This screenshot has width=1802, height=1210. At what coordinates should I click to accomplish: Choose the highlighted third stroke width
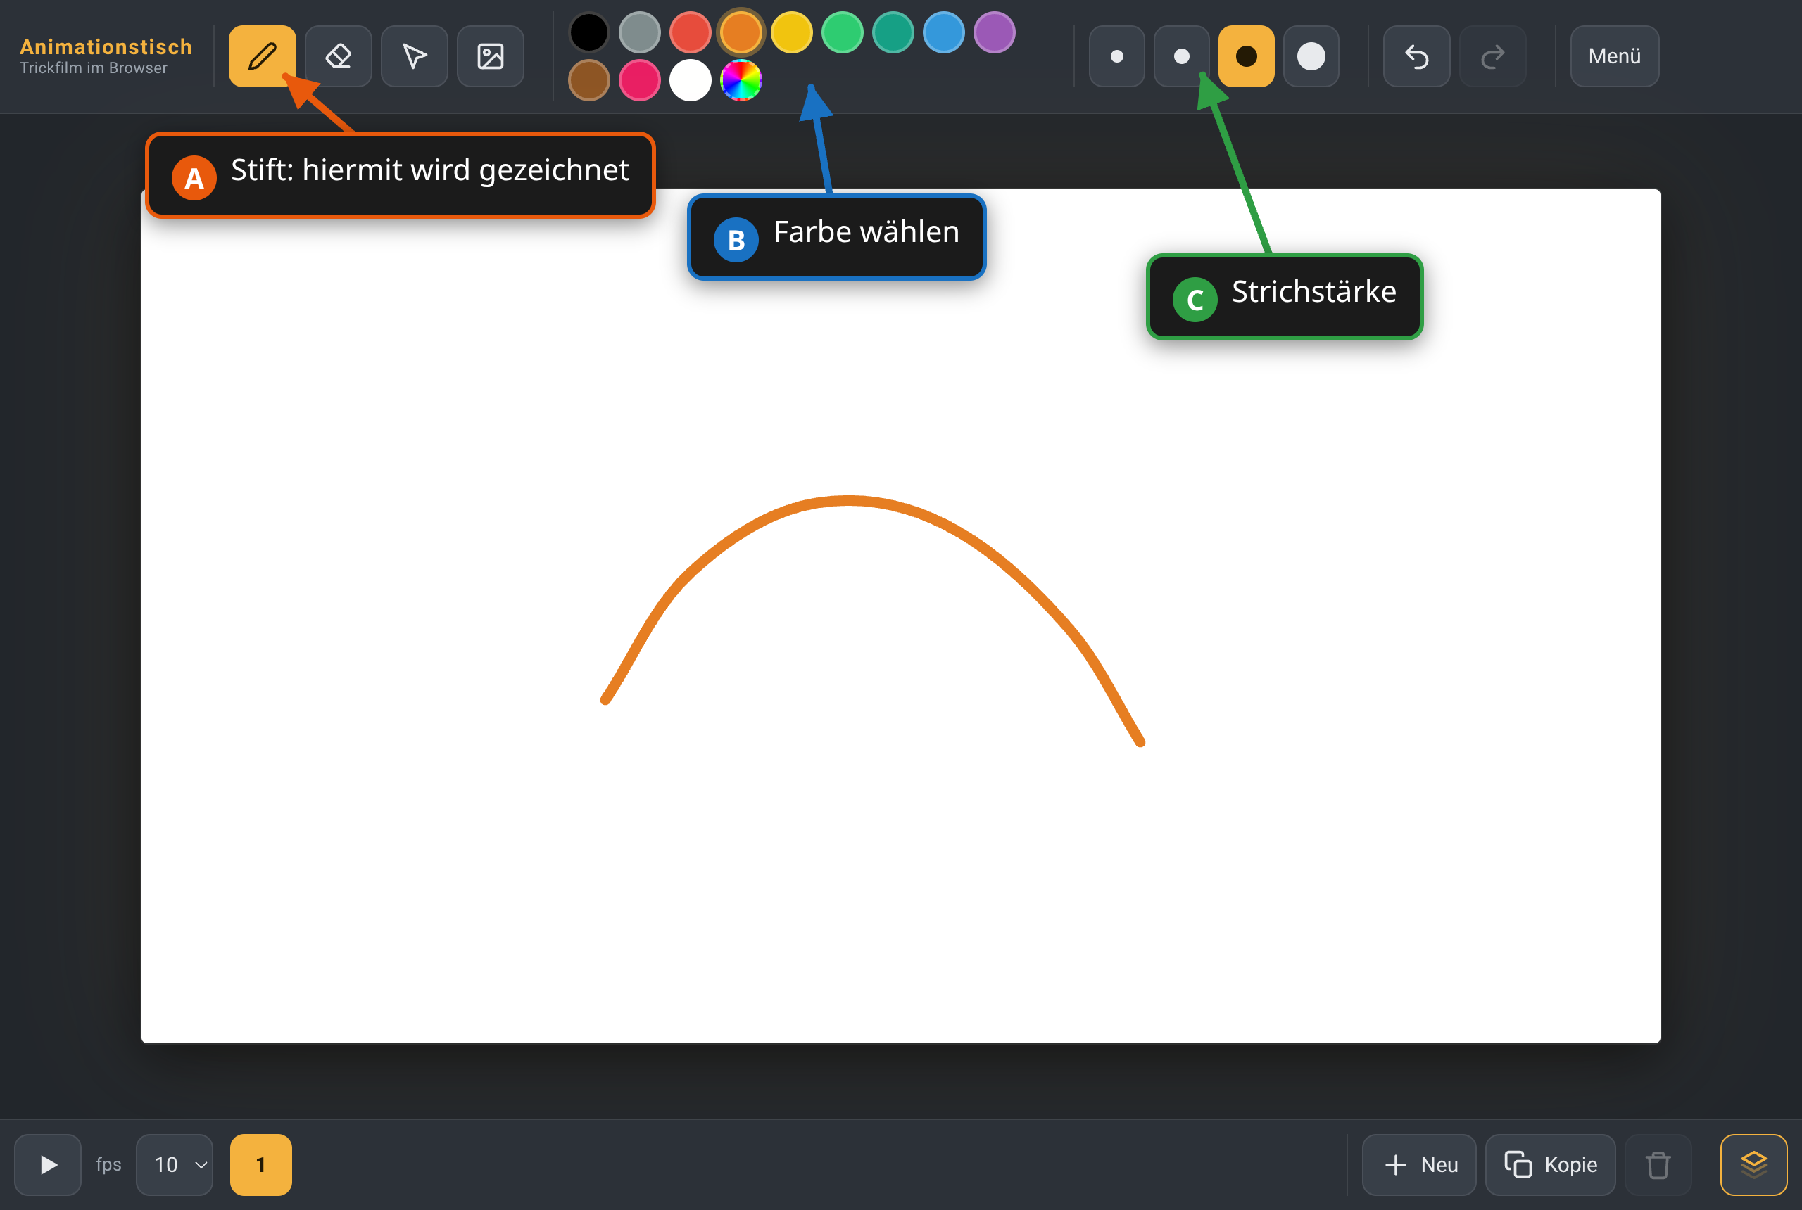(1246, 56)
